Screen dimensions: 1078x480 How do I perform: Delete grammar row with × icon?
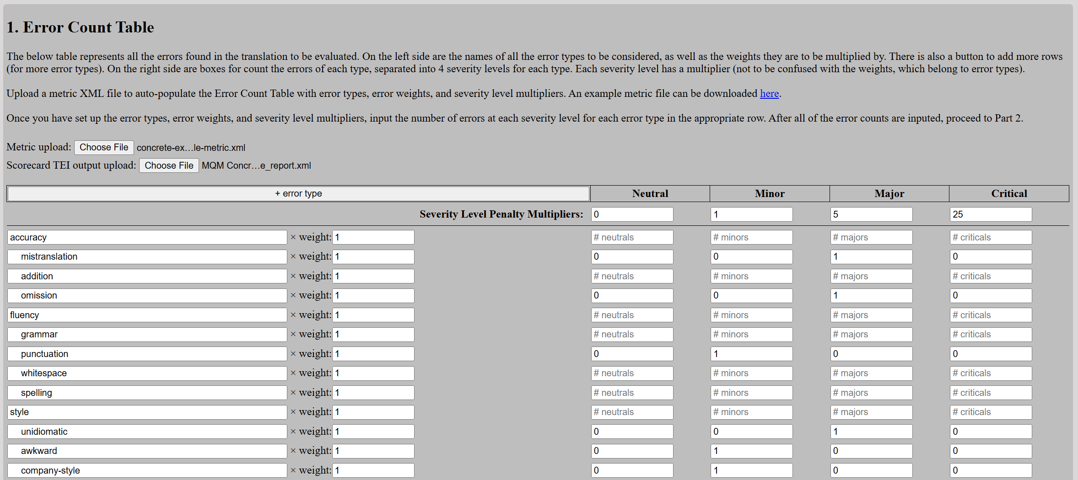coord(293,334)
